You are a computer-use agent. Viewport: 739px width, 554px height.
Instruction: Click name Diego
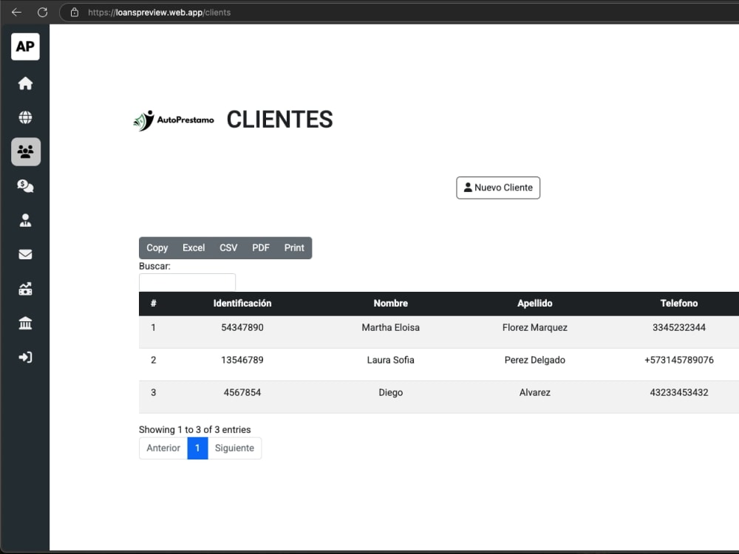[x=391, y=392]
